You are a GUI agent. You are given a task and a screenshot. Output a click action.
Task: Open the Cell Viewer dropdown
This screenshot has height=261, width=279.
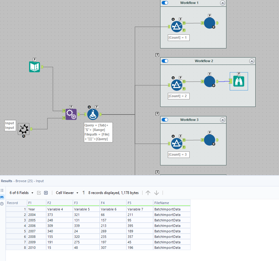(x=67, y=193)
